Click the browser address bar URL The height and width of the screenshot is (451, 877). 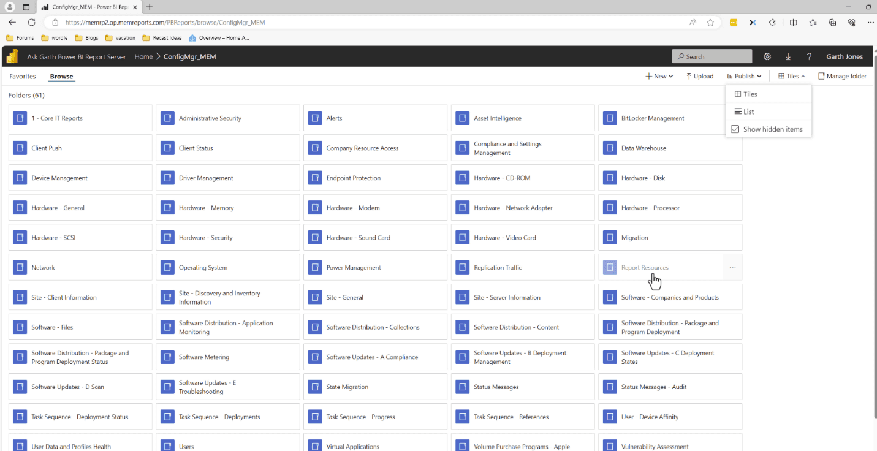(165, 22)
